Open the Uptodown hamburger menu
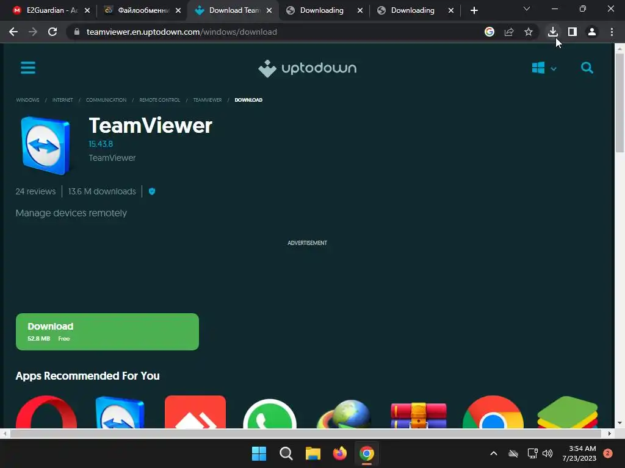The width and height of the screenshot is (625, 468). (28, 68)
